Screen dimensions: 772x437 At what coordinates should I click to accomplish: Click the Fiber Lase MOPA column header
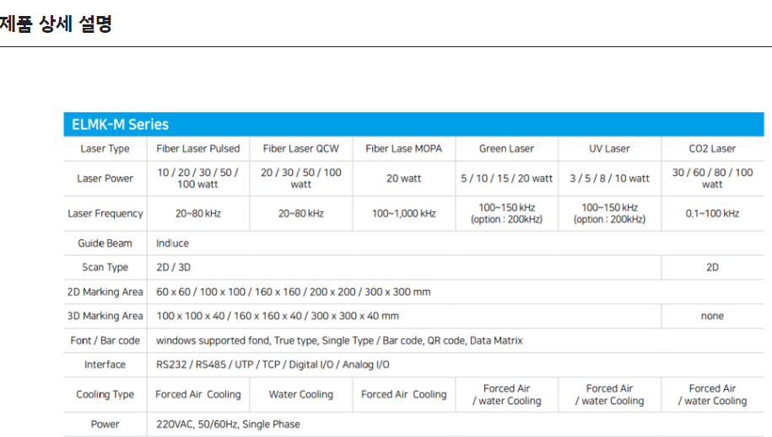click(404, 149)
